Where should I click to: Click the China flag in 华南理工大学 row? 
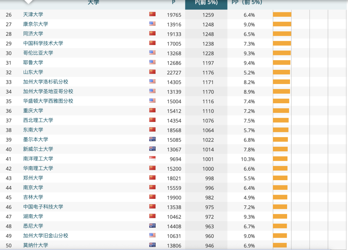[x=152, y=168]
